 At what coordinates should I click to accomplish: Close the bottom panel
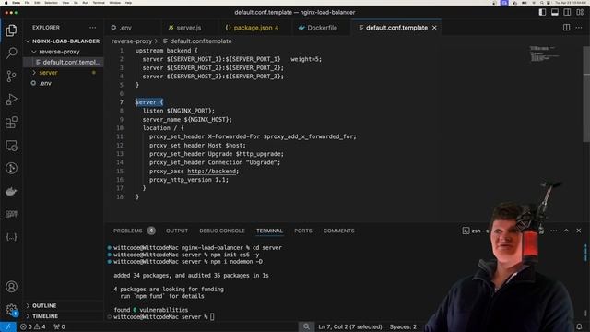click(579, 231)
